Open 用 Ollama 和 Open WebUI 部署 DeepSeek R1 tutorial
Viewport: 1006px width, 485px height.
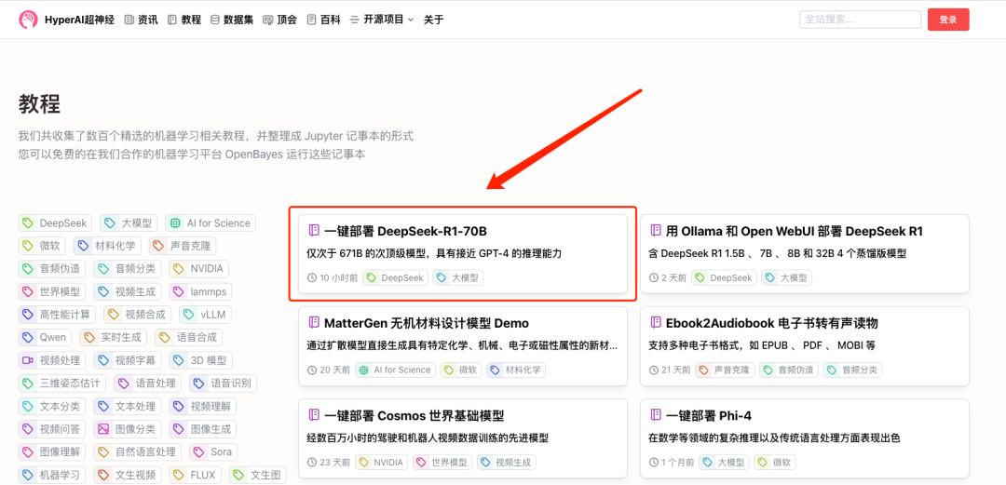pyautogui.click(x=805, y=254)
